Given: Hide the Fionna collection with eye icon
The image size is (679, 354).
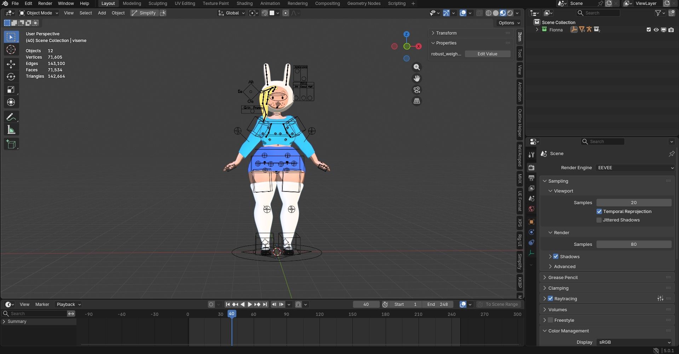Looking at the screenshot, I should click(x=656, y=30).
